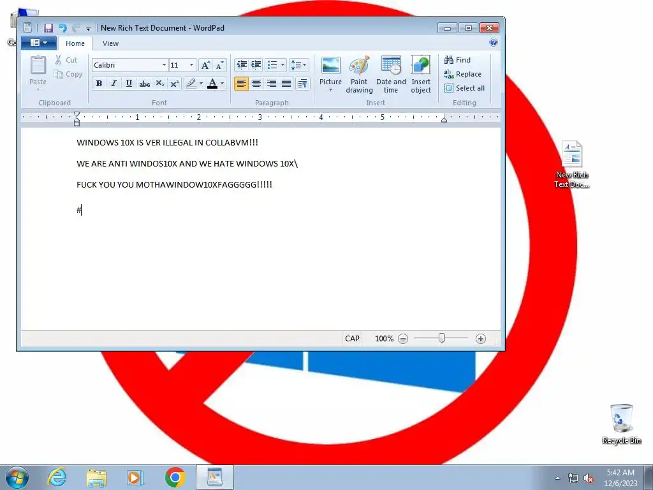This screenshot has width=653, height=490.
Task: Launch Internet Explorer from the taskbar
Action: click(x=57, y=477)
